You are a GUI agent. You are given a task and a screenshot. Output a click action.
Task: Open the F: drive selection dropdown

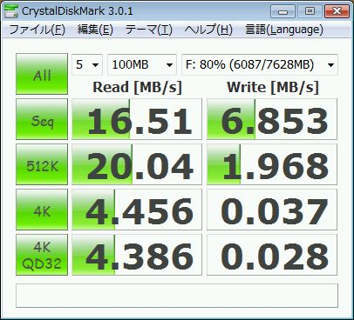coord(260,64)
